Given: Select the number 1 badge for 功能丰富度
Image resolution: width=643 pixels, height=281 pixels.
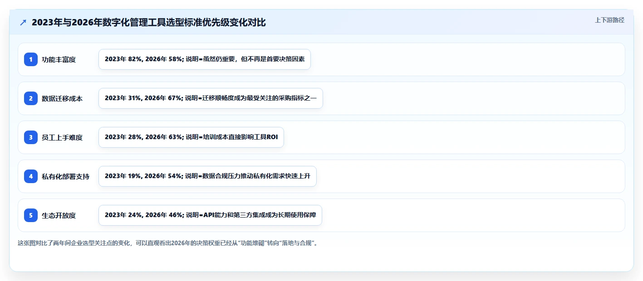Looking at the screenshot, I should [x=31, y=59].
